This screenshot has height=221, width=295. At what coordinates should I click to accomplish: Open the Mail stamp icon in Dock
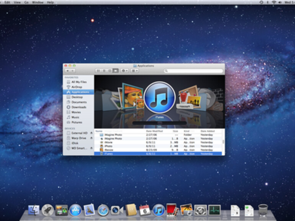(89, 210)
